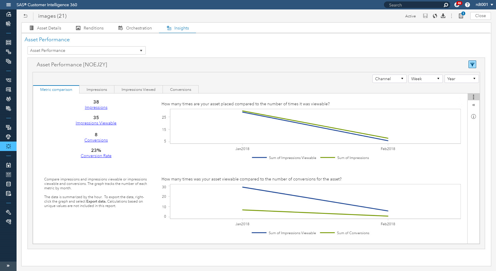This screenshot has width=496, height=271.
Task: Click the download icon in toolbar
Action: tap(443, 16)
